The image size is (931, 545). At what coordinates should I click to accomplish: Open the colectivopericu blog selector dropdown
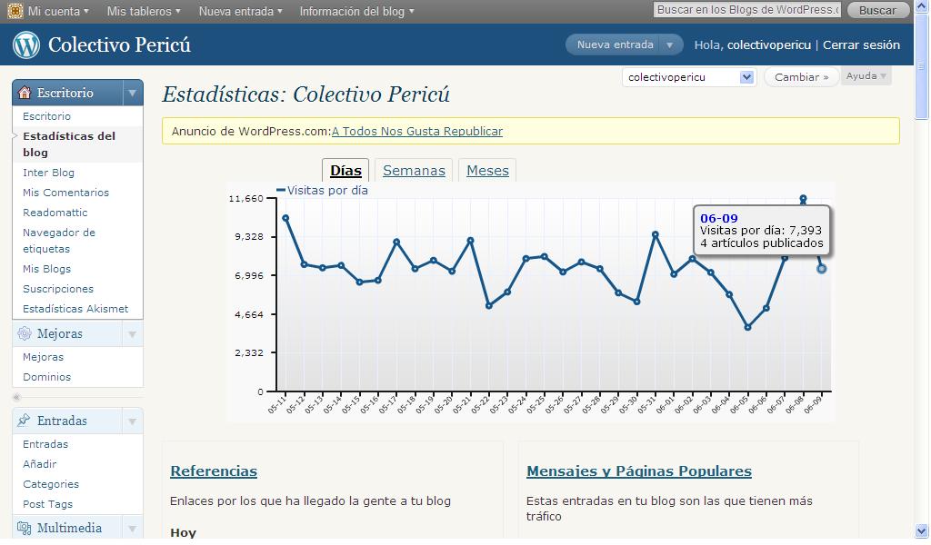pos(746,77)
